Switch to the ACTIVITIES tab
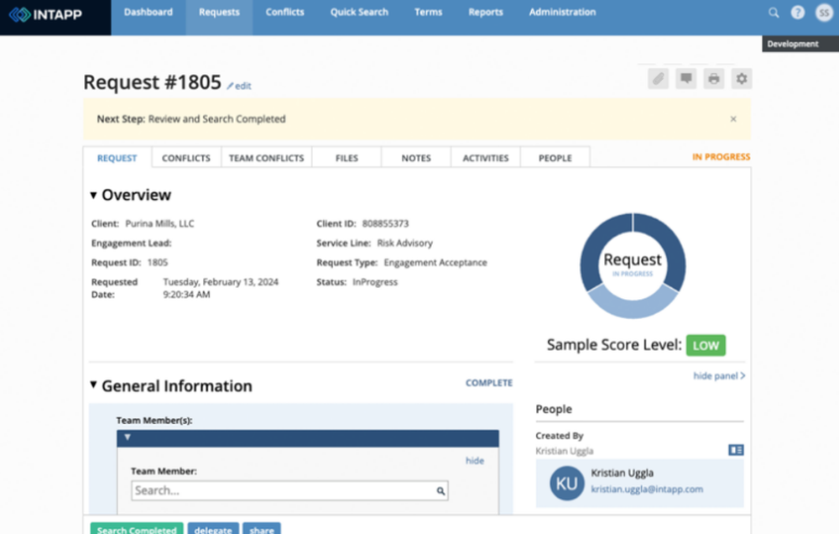 tap(486, 158)
